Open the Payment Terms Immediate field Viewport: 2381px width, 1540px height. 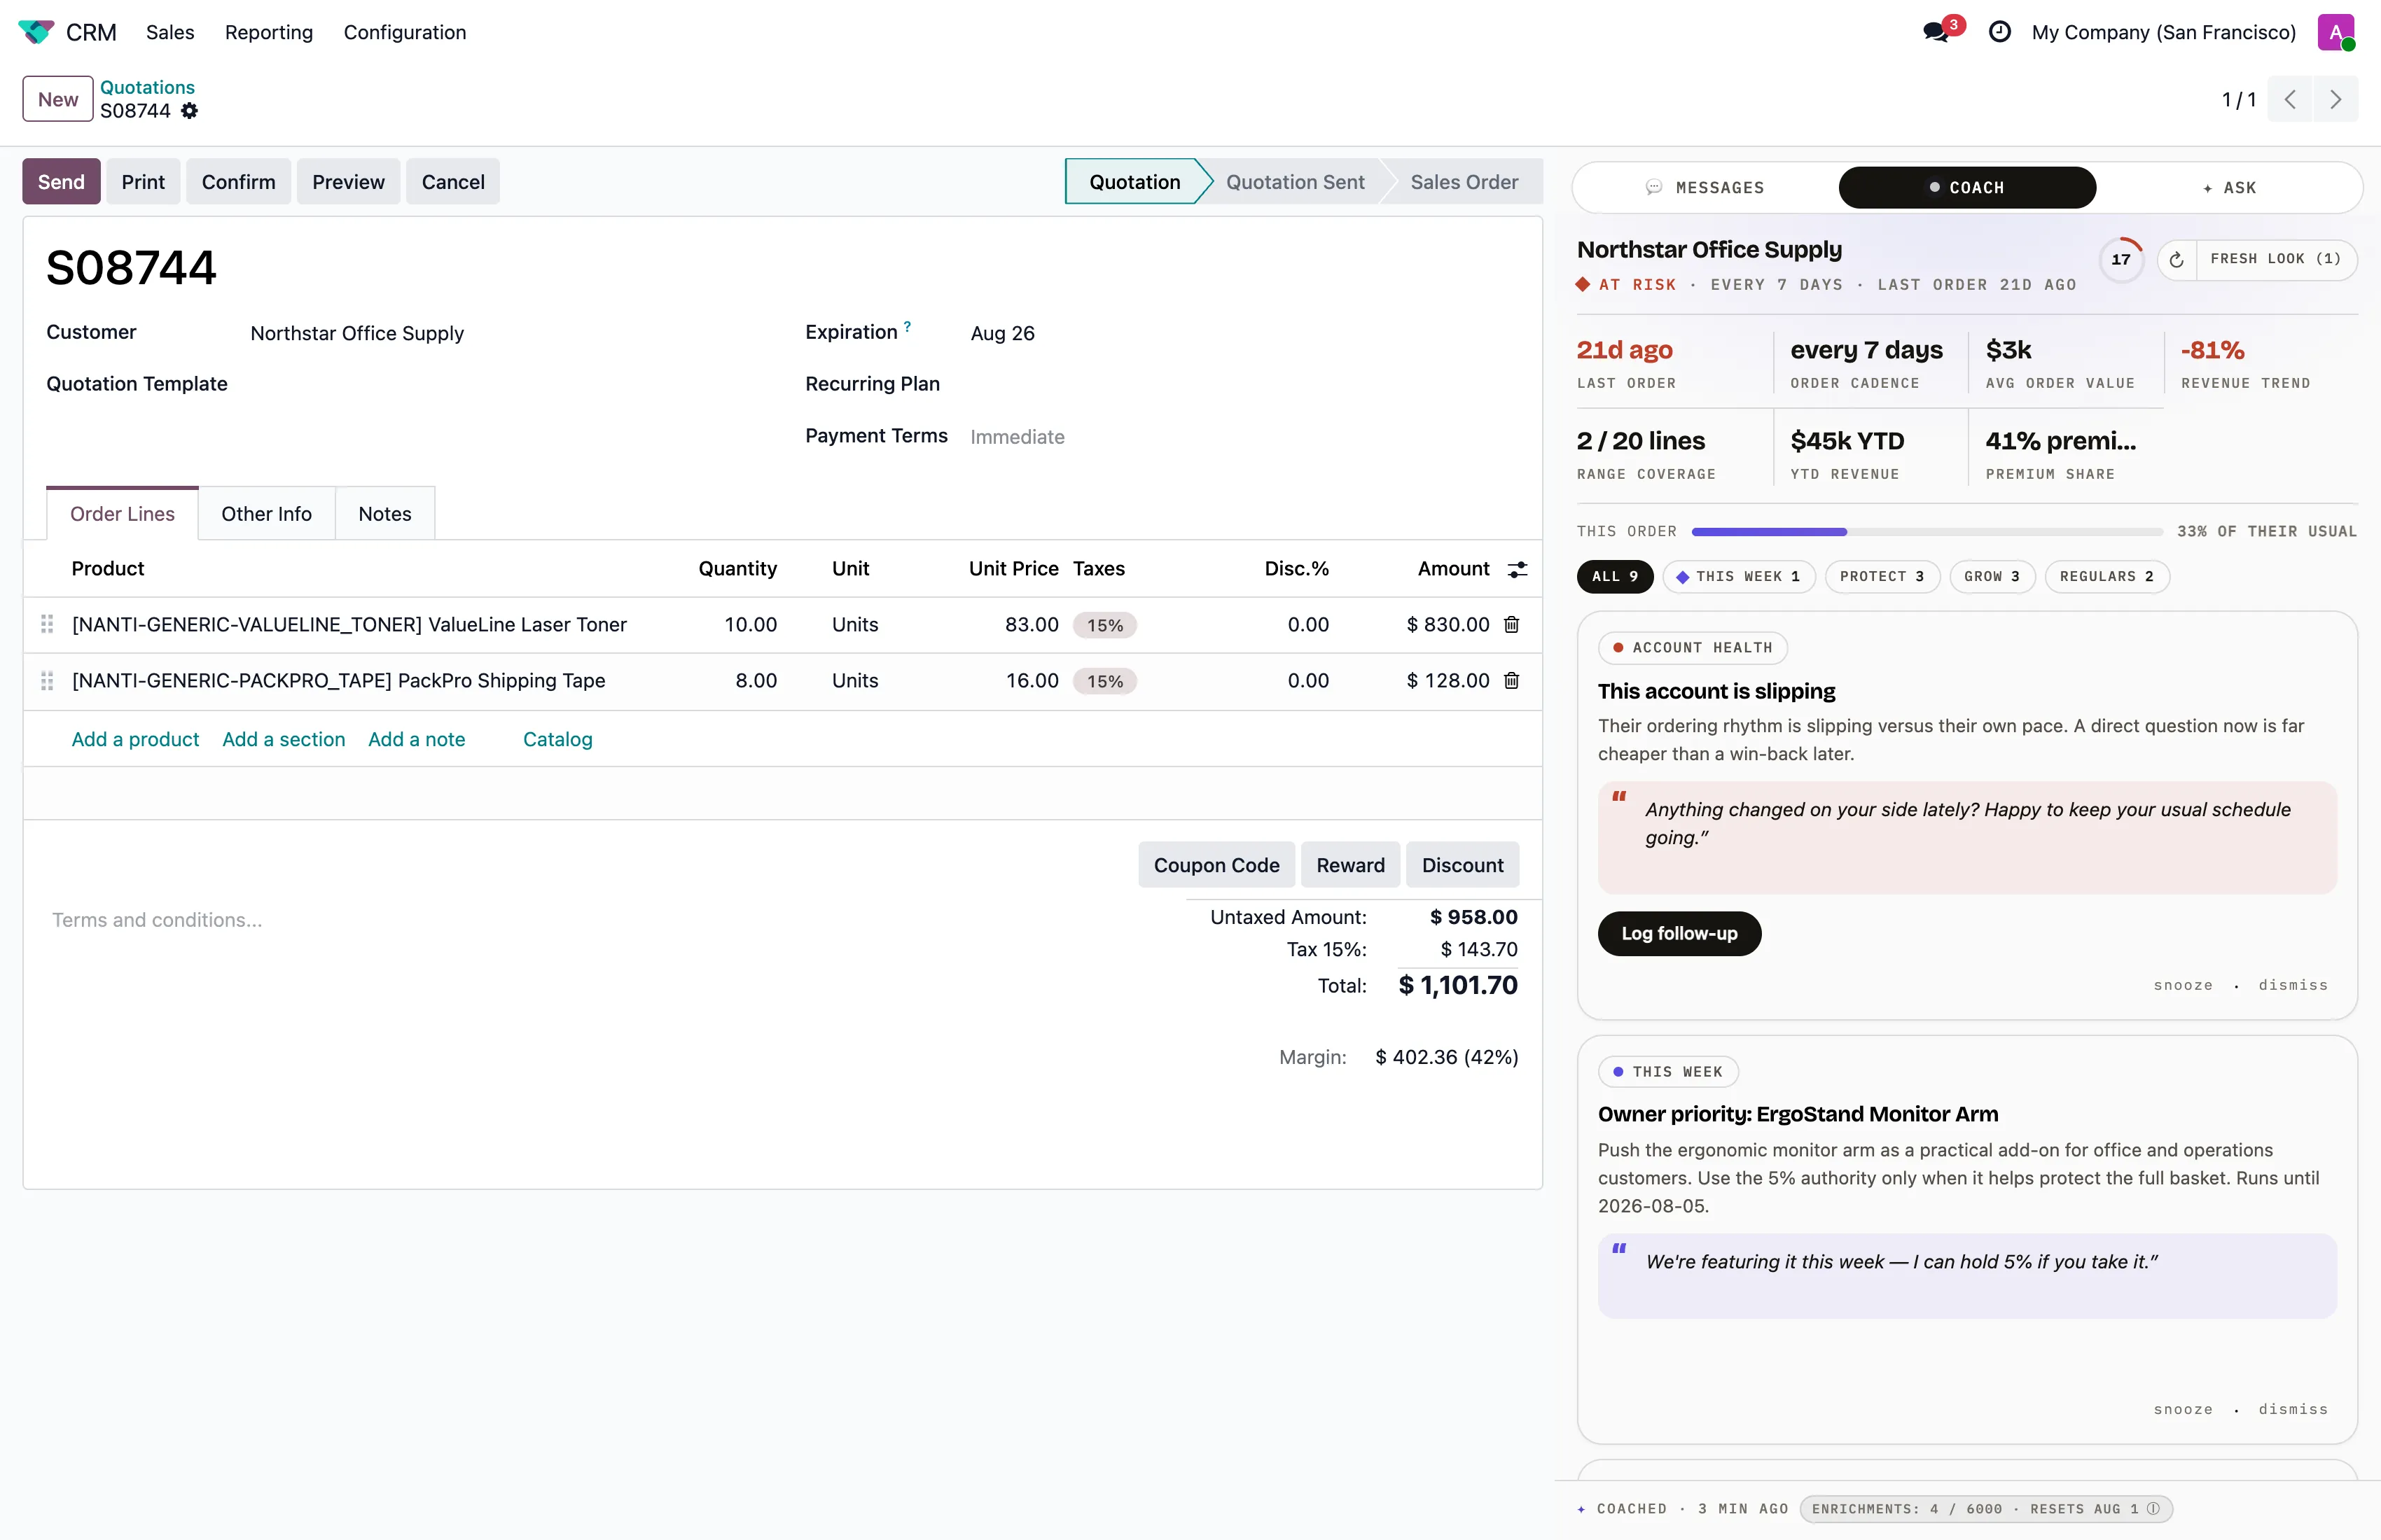pyautogui.click(x=1016, y=437)
